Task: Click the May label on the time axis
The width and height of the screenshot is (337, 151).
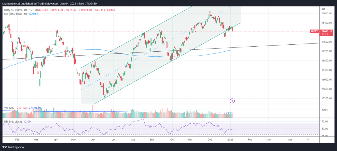Action: pos(74,139)
